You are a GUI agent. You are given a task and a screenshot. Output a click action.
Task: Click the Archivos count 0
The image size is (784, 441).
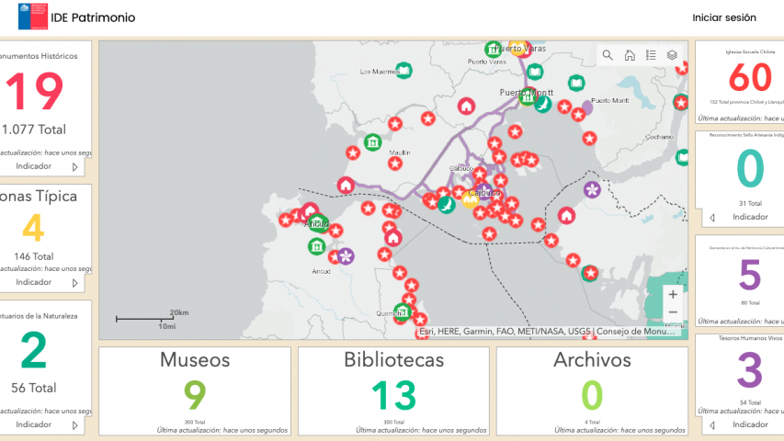[x=592, y=395]
